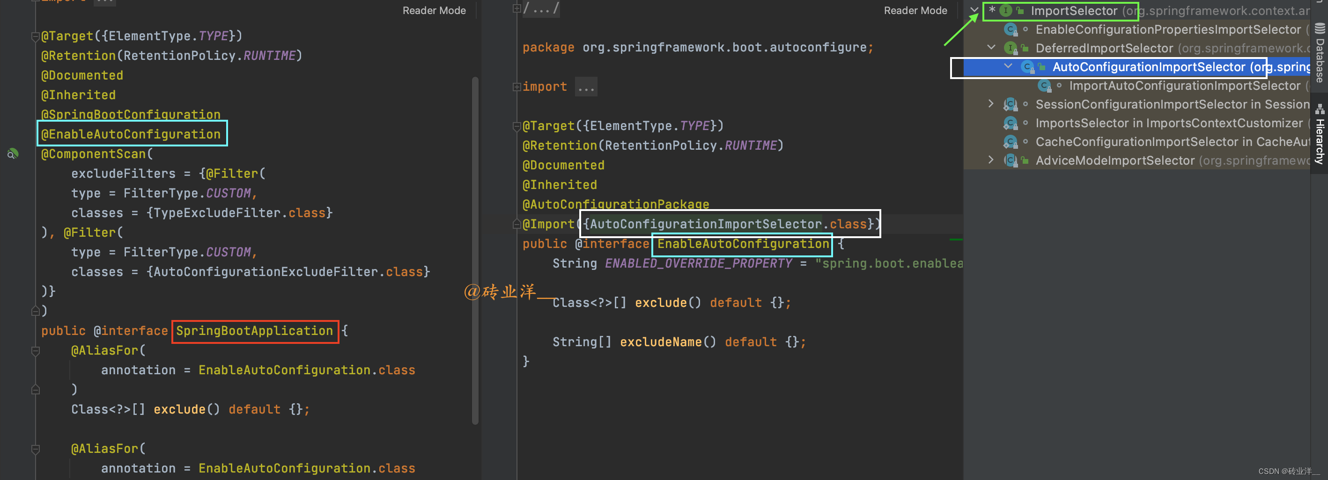
Task: Expand the folded import block in right editor
Action: click(516, 87)
